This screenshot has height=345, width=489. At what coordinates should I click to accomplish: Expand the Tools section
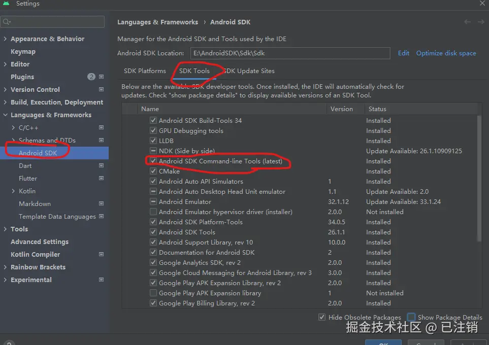(x=5, y=229)
